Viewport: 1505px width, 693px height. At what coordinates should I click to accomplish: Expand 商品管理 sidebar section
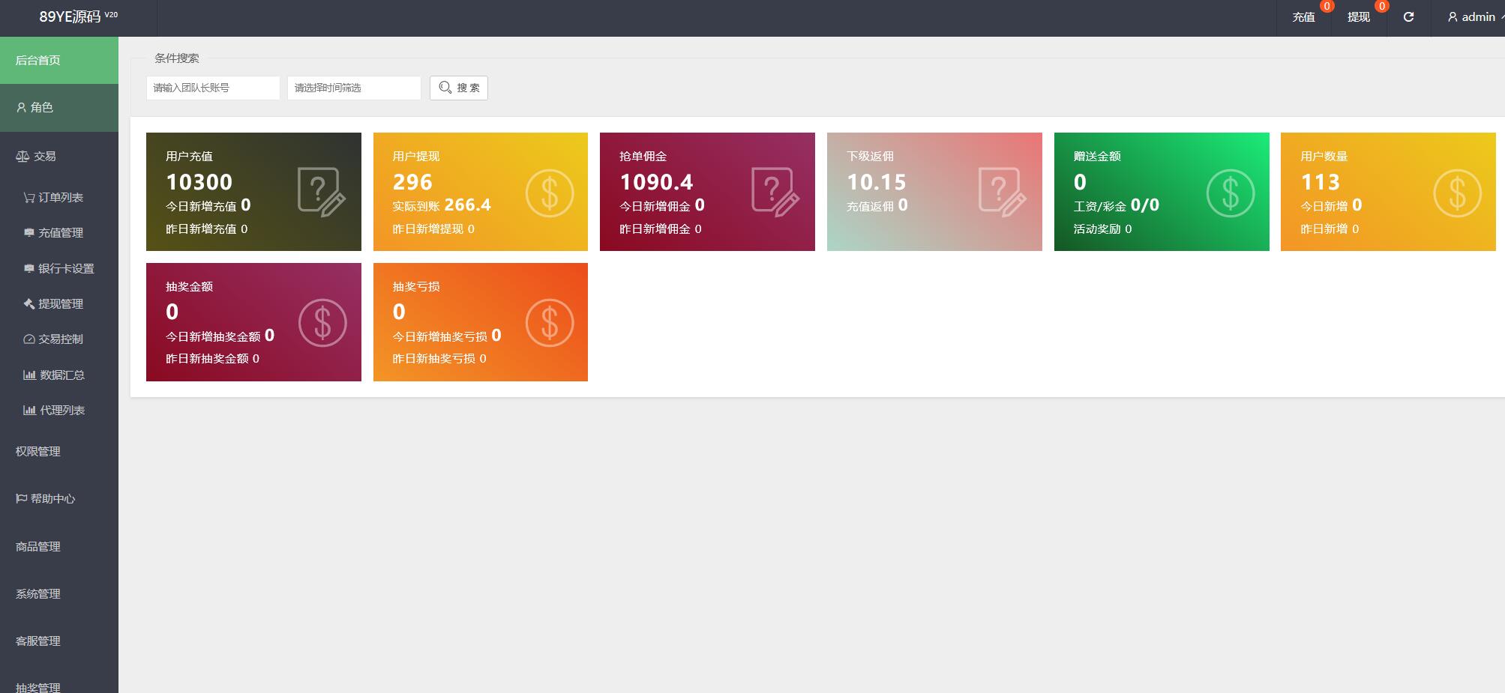(59, 546)
